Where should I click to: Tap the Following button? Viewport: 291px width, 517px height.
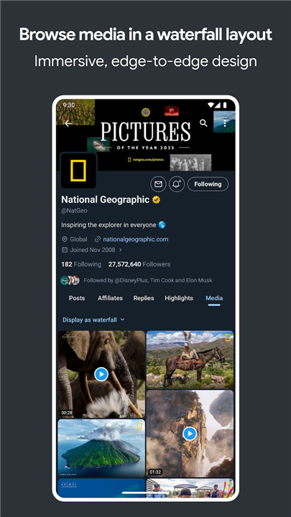[x=208, y=184]
